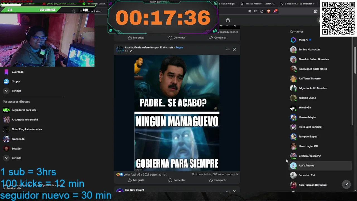Click Asociación de enfermitos page avatar
Screen dimensions: 357x201
pos(120,49)
